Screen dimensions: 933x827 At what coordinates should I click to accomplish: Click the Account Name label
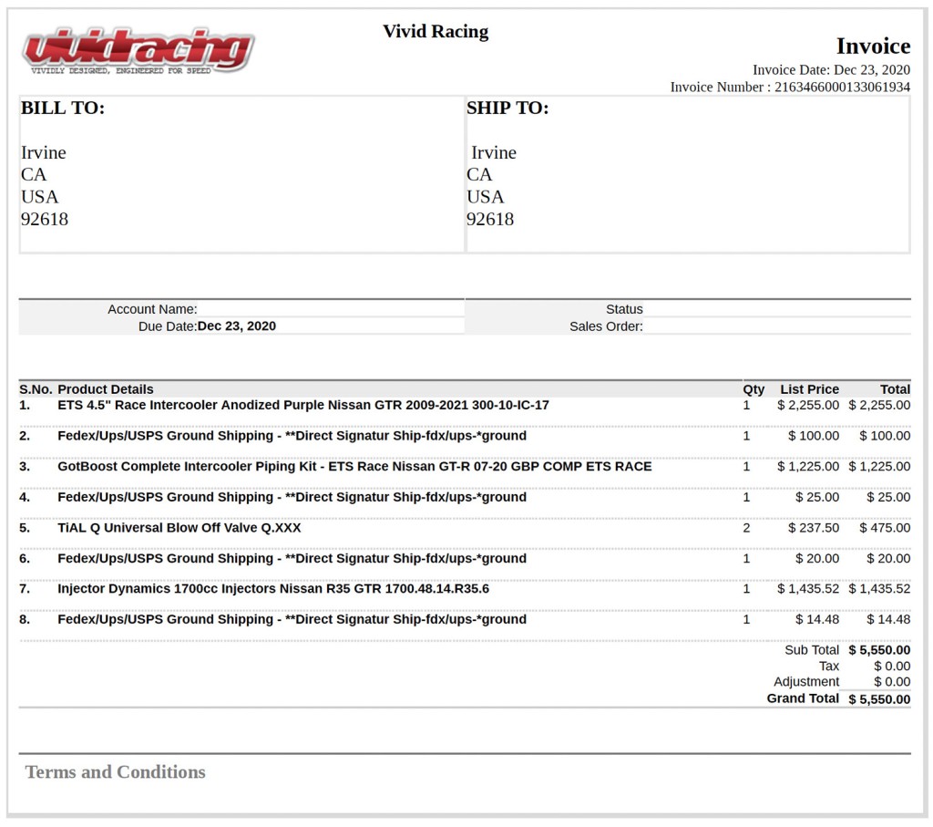tap(152, 309)
